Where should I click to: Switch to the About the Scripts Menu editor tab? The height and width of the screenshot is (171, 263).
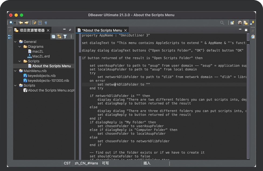102,30
